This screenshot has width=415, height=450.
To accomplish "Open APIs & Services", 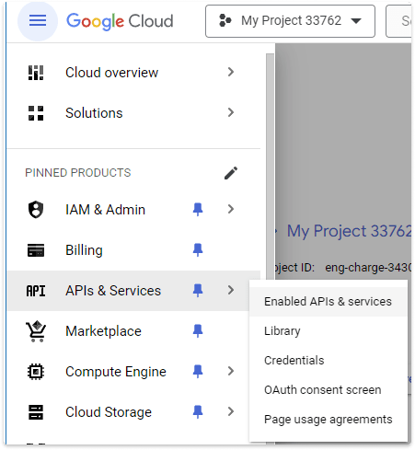I will pyautogui.click(x=113, y=291).
